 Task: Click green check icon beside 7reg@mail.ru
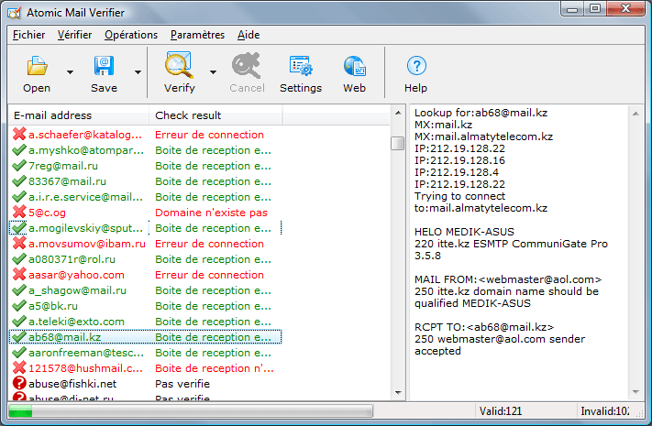tap(19, 166)
